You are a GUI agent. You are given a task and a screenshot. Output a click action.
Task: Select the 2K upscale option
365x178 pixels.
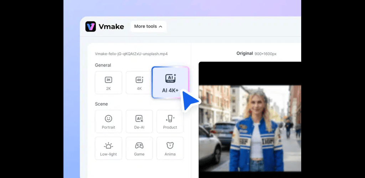pos(108,83)
